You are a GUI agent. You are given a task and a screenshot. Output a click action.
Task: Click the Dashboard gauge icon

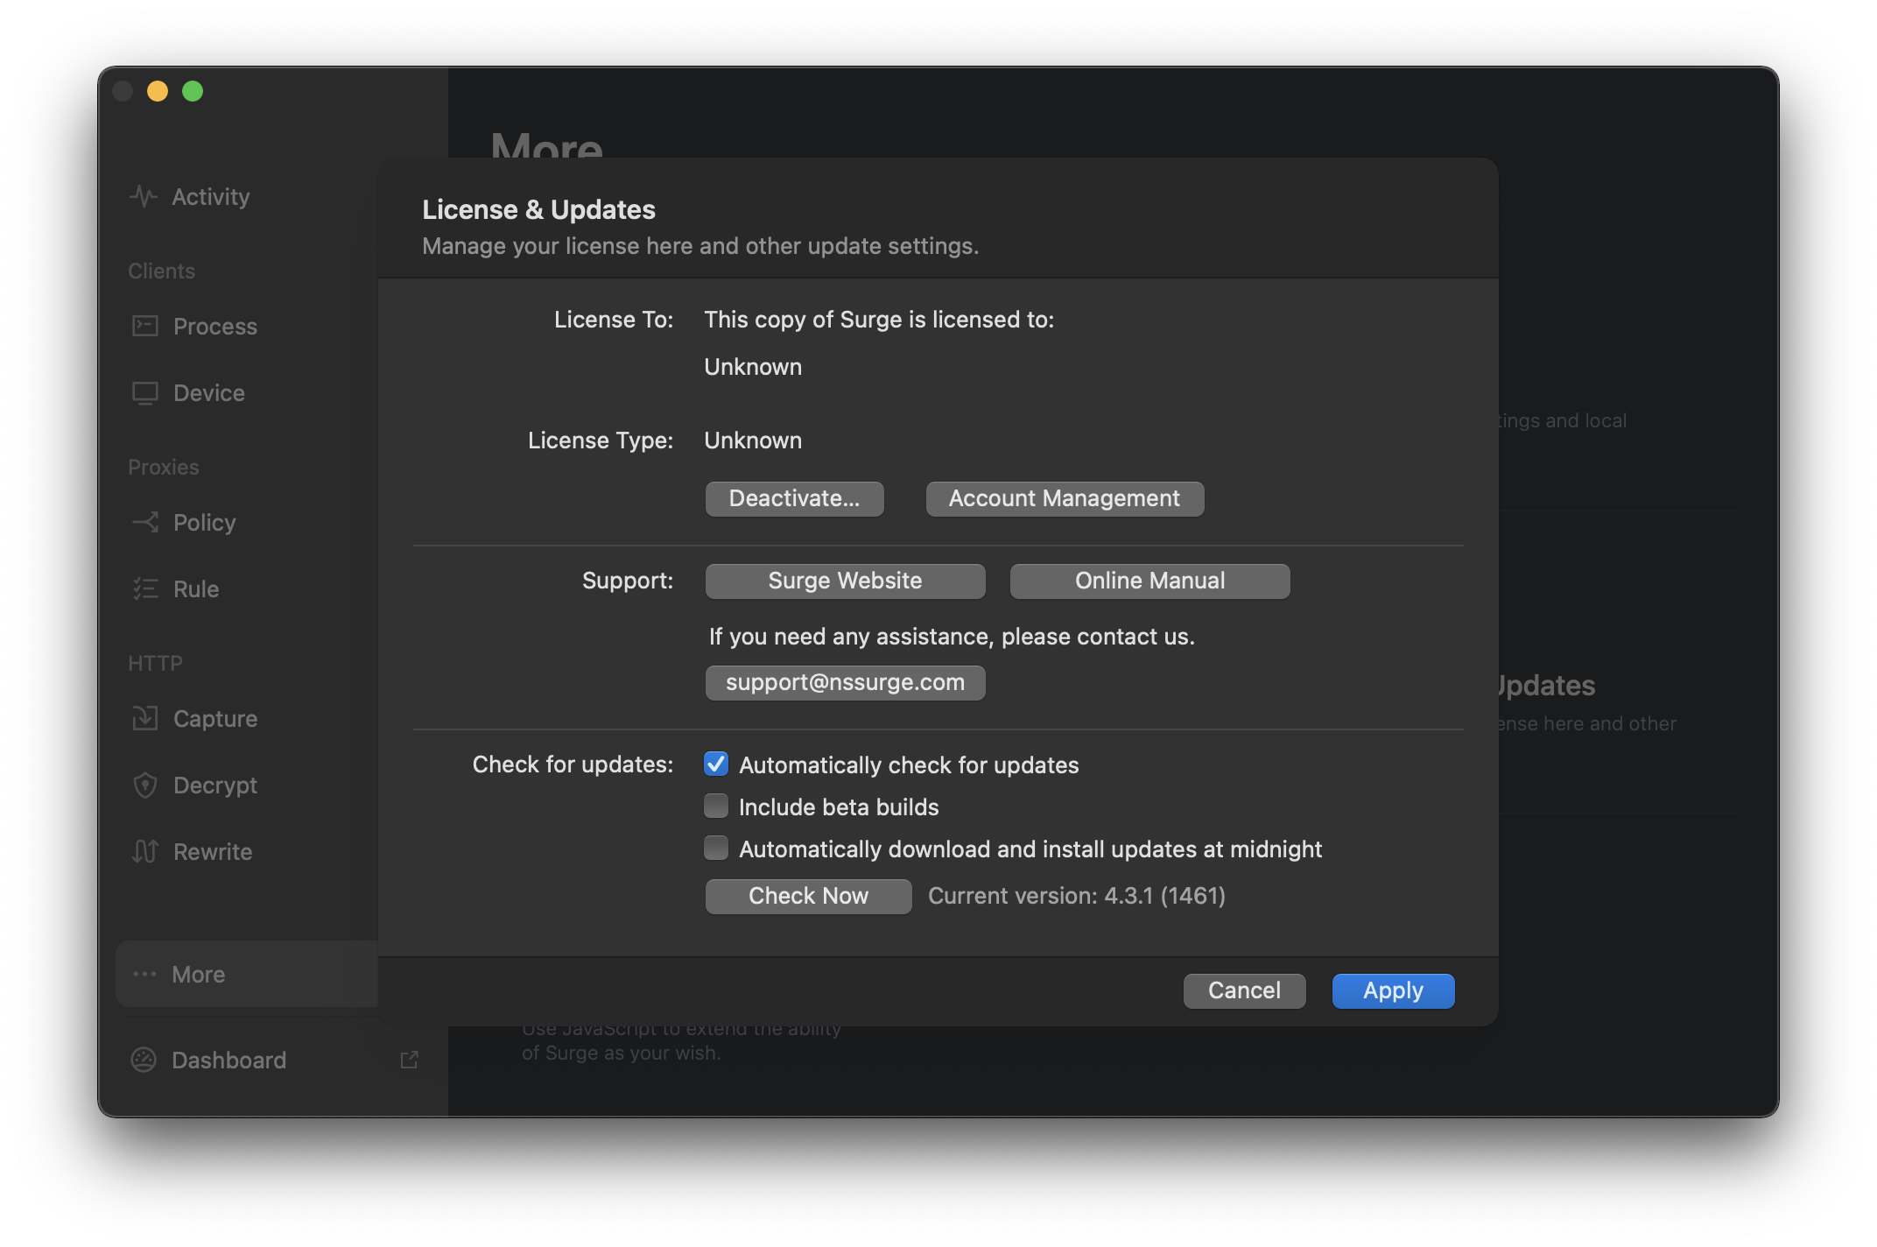click(x=144, y=1060)
